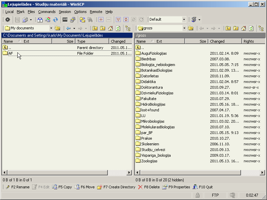Screen dimensions: 267x200
Task: Click the local Open Directory folder icon
Action: [57, 28]
